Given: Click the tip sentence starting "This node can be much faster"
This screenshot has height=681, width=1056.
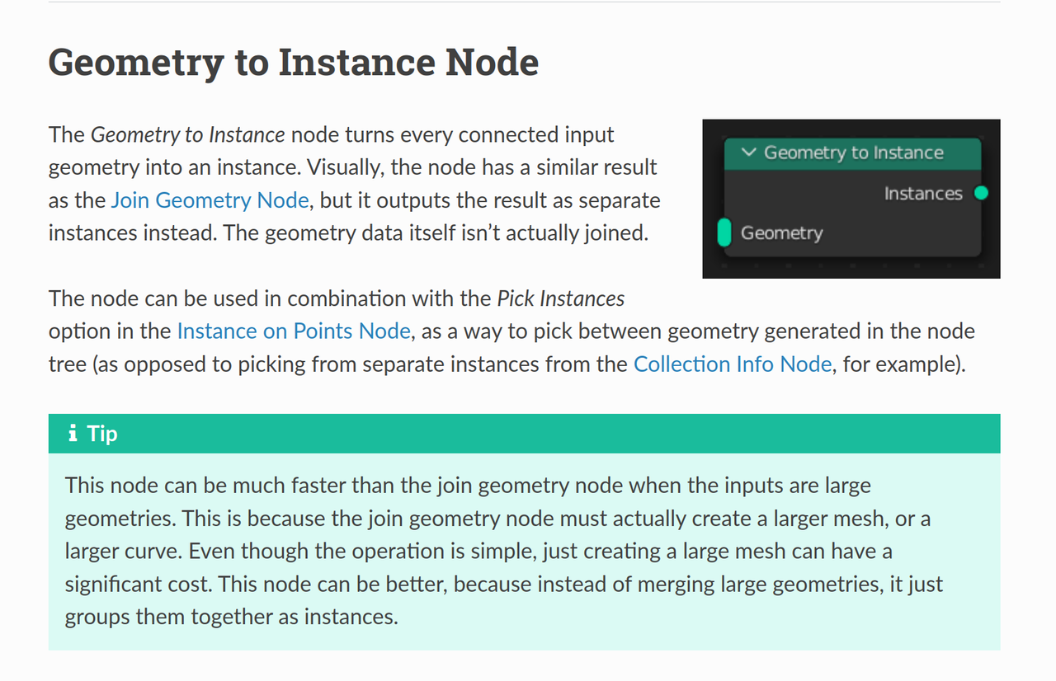Looking at the screenshot, I should tap(330, 486).
